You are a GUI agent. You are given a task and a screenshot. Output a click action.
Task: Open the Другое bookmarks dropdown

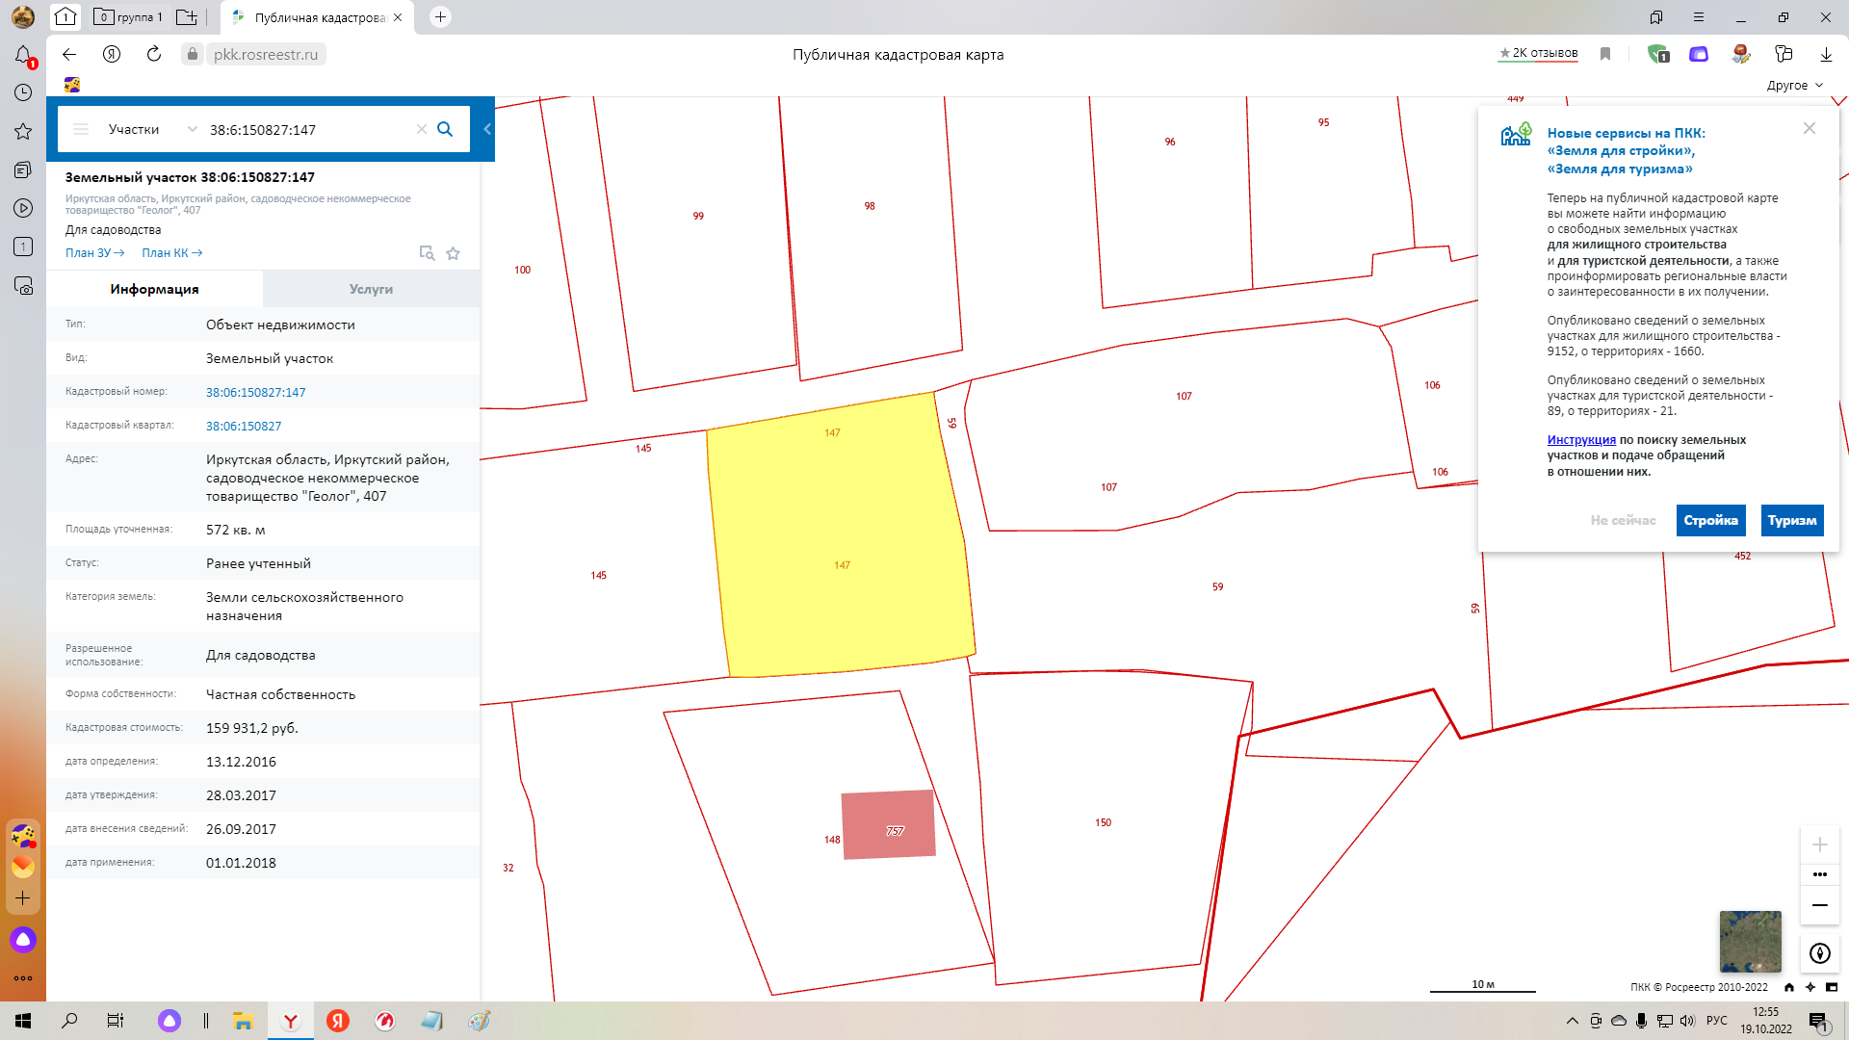click(1795, 86)
